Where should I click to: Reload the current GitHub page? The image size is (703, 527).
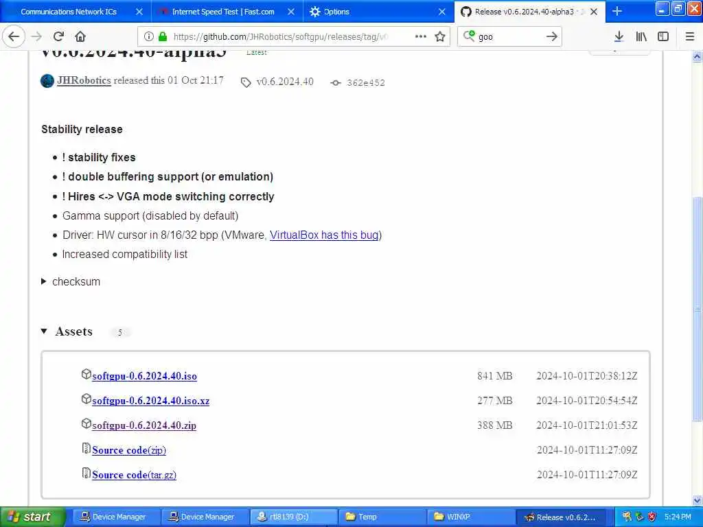(x=59, y=36)
